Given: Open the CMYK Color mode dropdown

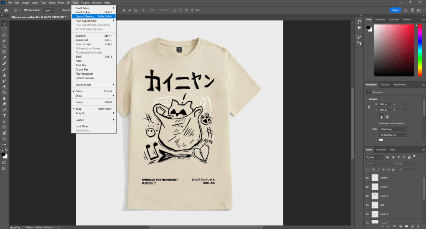Looking at the screenshot, I should [x=394, y=129].
